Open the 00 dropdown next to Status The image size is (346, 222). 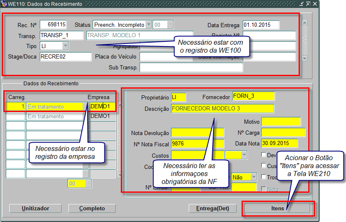(170, 25)
